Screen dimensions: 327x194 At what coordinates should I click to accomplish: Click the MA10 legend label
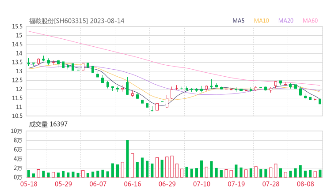pyautogui.click(x=261, y=21)
